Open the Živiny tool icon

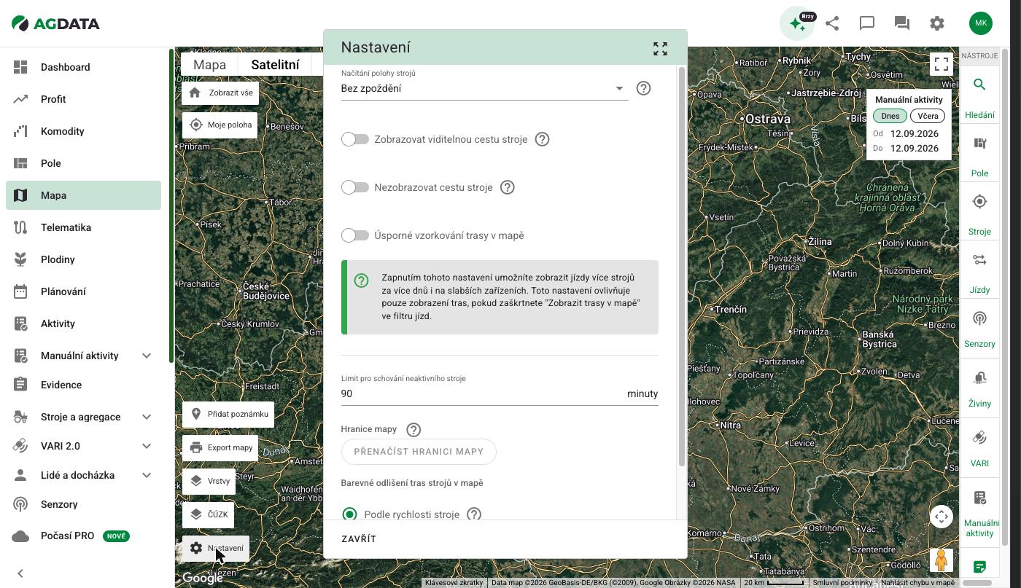(x=979, y=377)
